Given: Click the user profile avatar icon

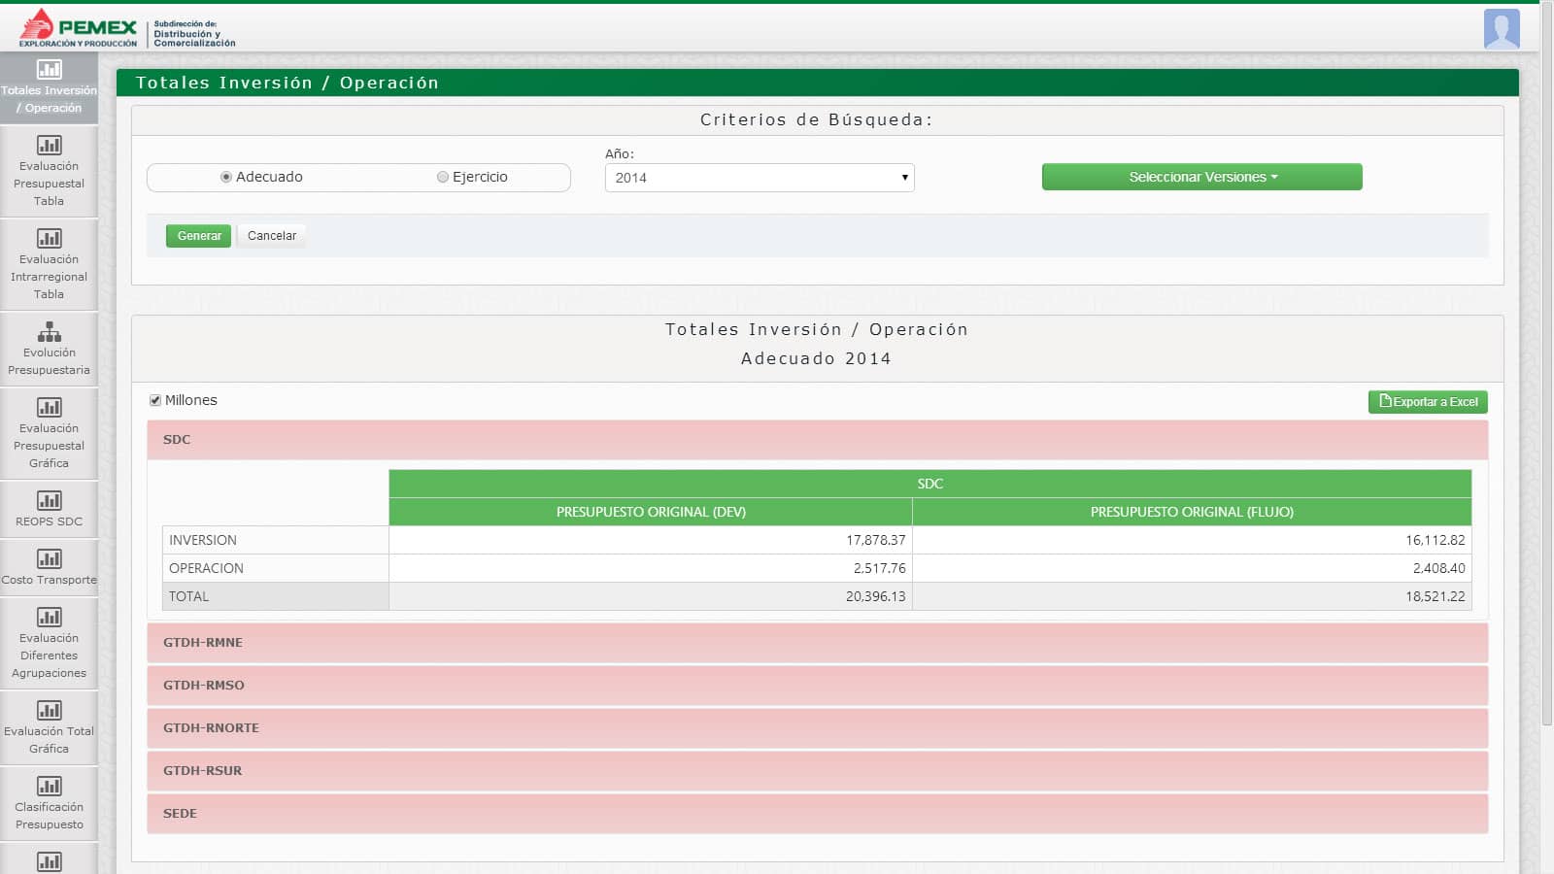Looking at the screenshot, I should (x=1501, y=28).
